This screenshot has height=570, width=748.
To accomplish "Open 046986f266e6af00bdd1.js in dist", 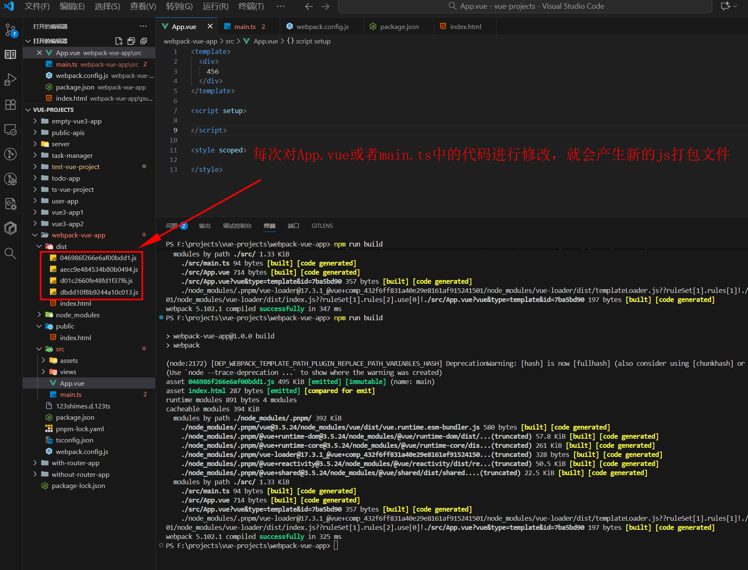I will coord(98,258).
